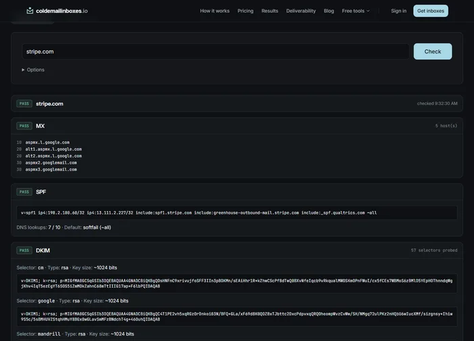Image resolution: width=474 pixels, height=341 pixels.
Task: Open the coldemailinboxes.io home link
Action: [x=57, y=11]
